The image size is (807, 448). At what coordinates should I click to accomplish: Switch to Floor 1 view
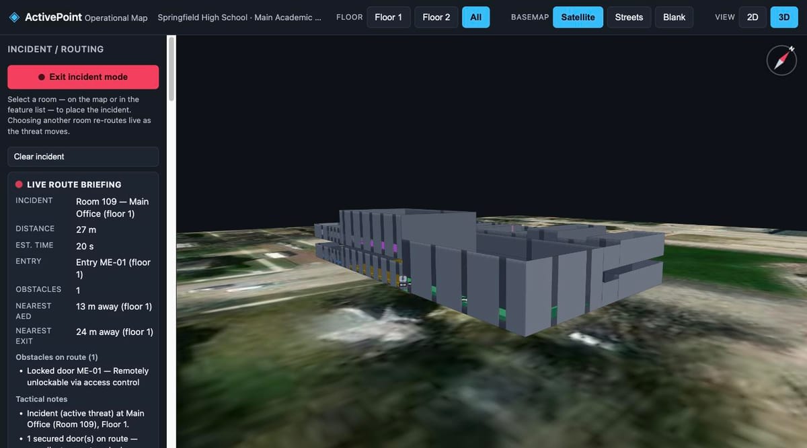pyautogui.click(x=389, y=17)
